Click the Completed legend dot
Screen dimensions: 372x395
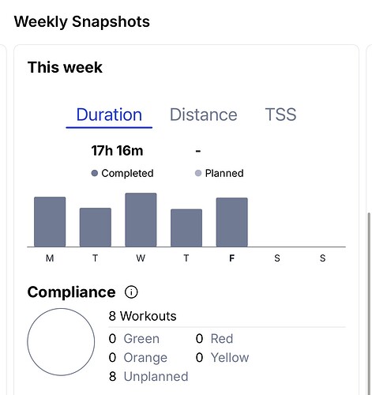(95, 173)
